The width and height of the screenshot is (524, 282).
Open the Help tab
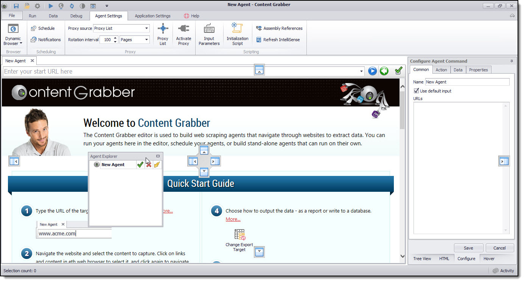point(191,16)
